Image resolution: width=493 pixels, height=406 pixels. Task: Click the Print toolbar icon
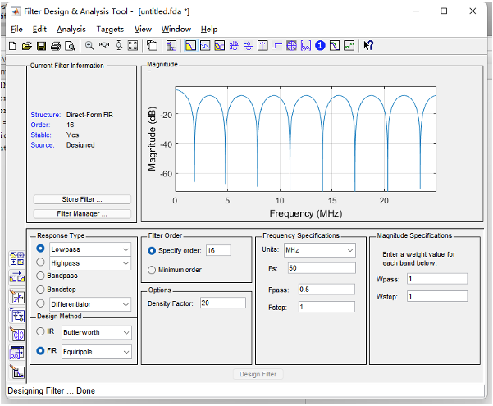56,46
